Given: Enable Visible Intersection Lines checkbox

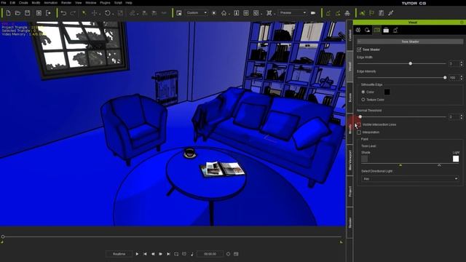Looking at the screenshot, I should coord(359,124).
